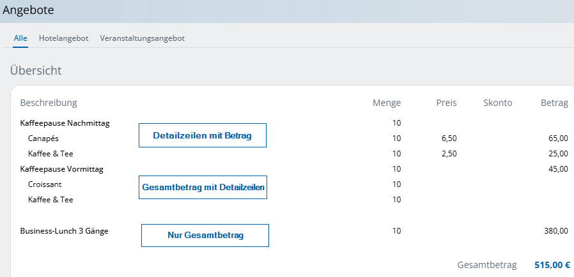Viewport: 574px width, 277px height.
Task: Select the Business-Lunch 3 Gänge row
Action: pos(64,231)
